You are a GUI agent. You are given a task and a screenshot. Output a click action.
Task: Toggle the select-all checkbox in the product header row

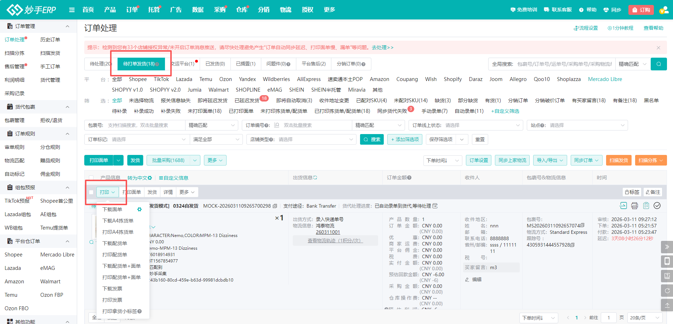pos(91,178)
